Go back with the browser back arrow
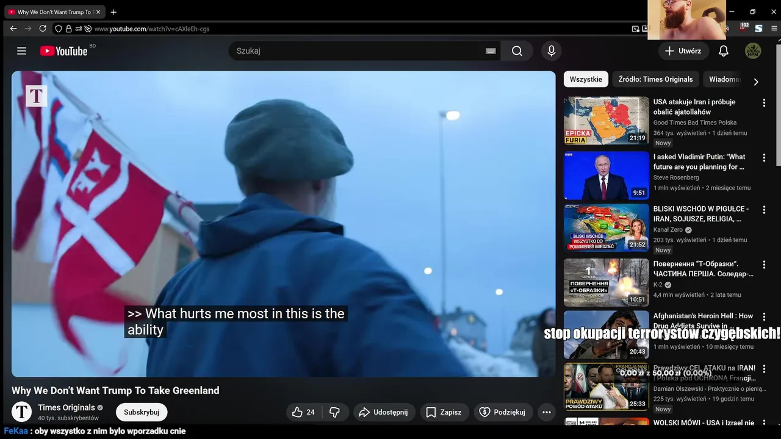The image size is (781, 439). click(13, 29)
